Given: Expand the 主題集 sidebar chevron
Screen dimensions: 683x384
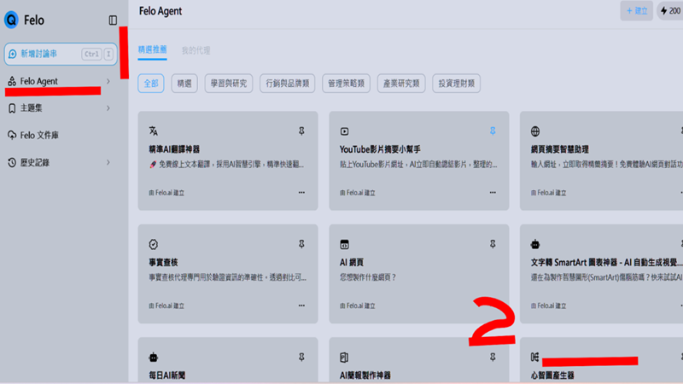Looking at the screenshot, I should [x=108, y=108].
